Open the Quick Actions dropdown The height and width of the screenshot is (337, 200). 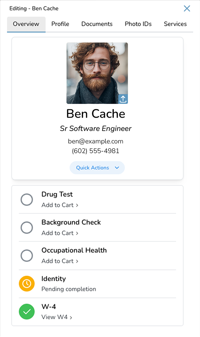pos(97,168)
